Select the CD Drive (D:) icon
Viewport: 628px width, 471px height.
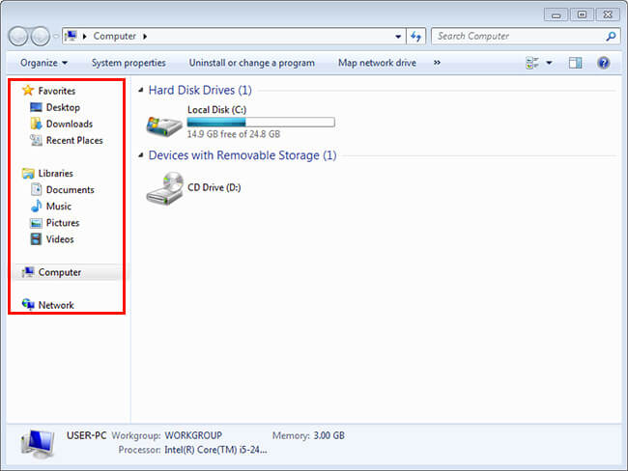[163, 188]
